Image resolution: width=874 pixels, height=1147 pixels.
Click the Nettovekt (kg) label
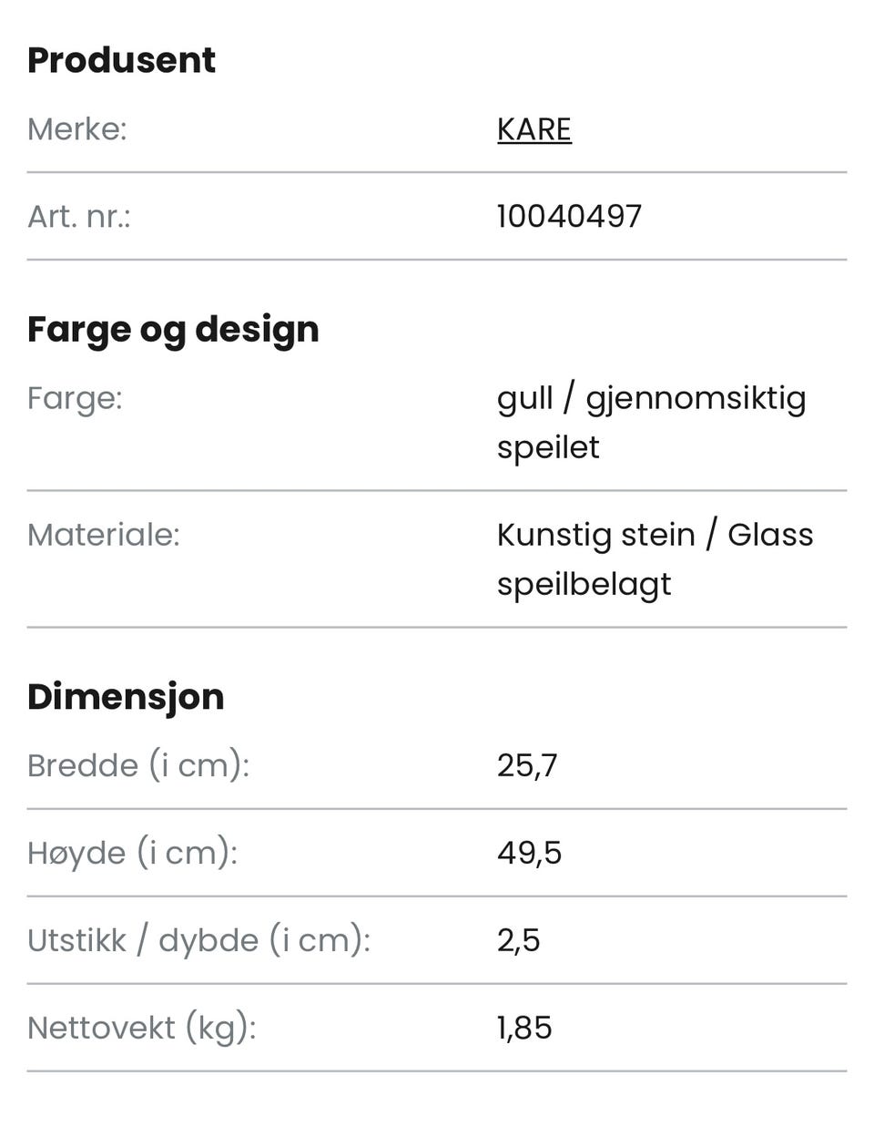[142, 1028]
